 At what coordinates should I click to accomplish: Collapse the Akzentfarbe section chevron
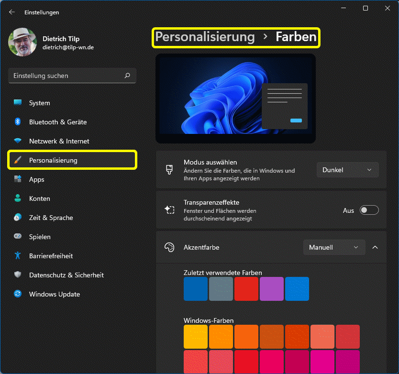(375, 247)
